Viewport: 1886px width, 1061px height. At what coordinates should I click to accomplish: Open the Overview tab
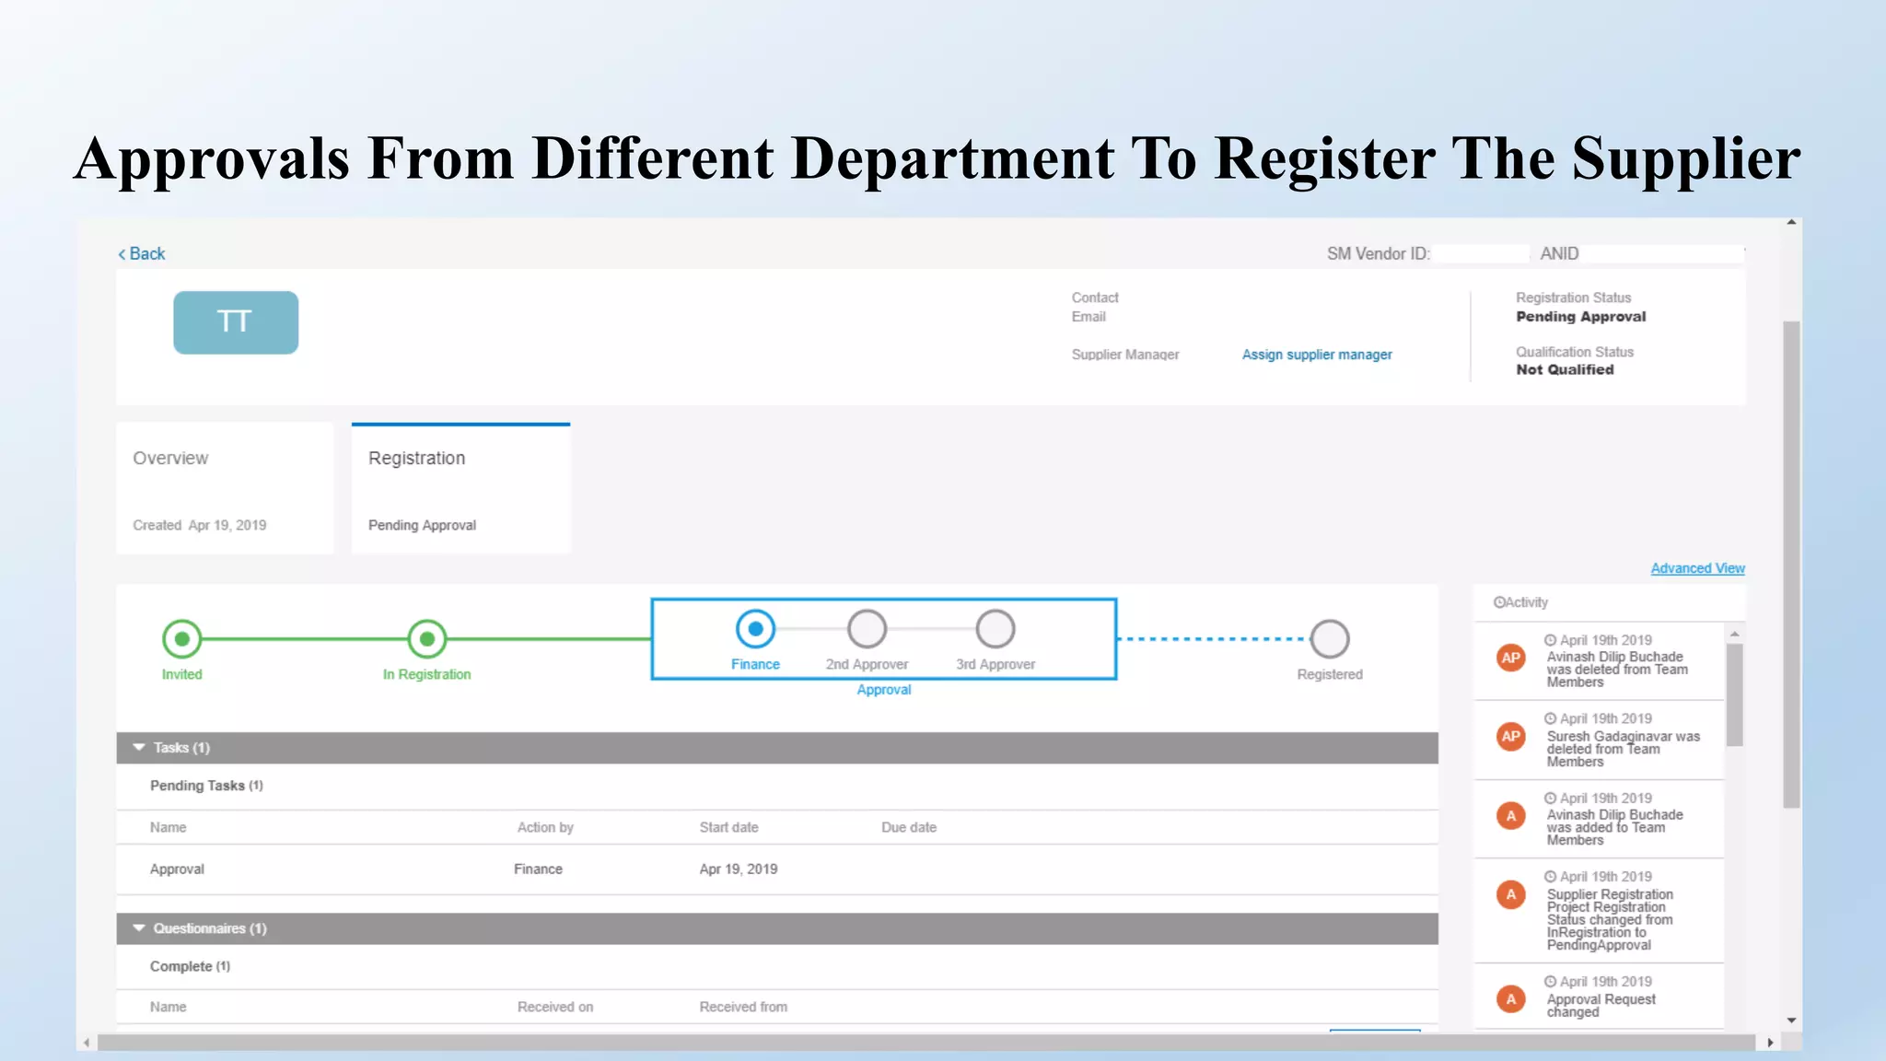point(225,488)
